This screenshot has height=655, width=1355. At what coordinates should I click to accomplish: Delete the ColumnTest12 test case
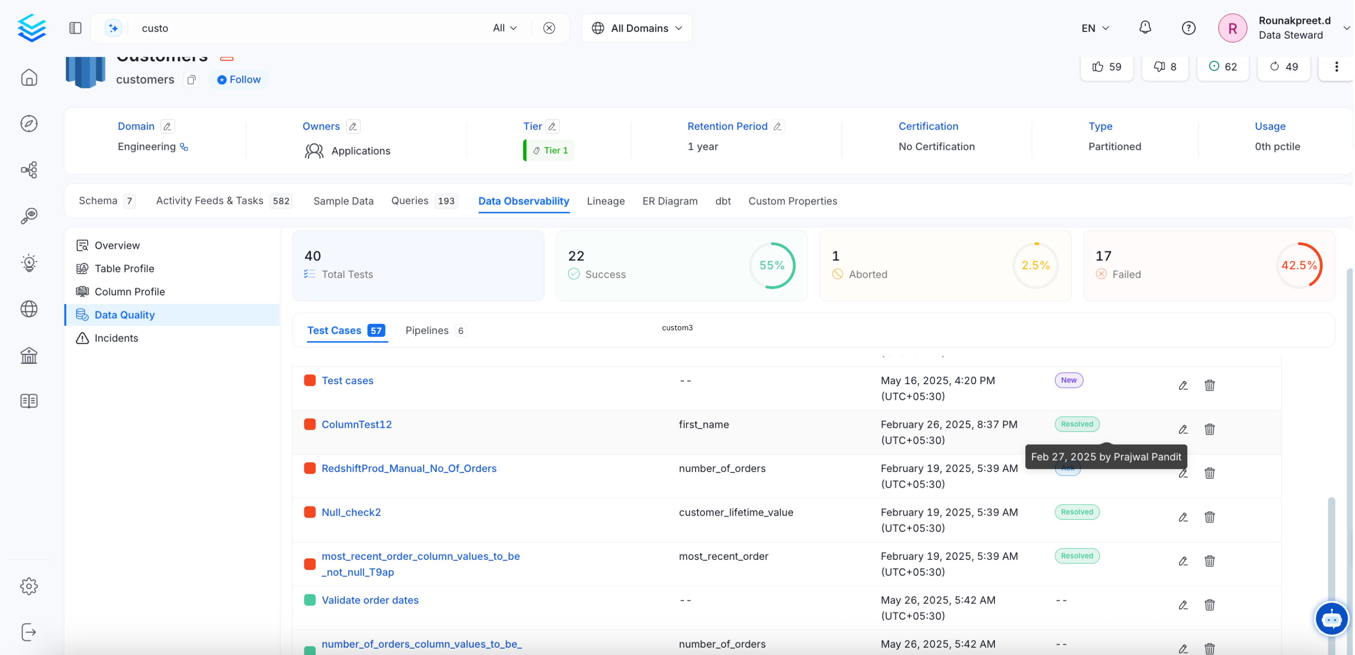[x=1210, y=430]
